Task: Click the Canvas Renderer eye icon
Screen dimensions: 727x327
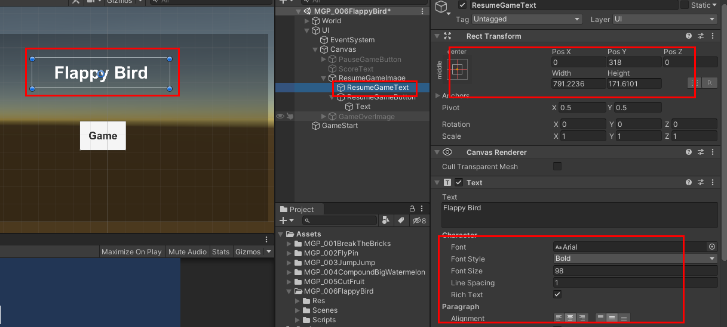Action: coord(447,152)
